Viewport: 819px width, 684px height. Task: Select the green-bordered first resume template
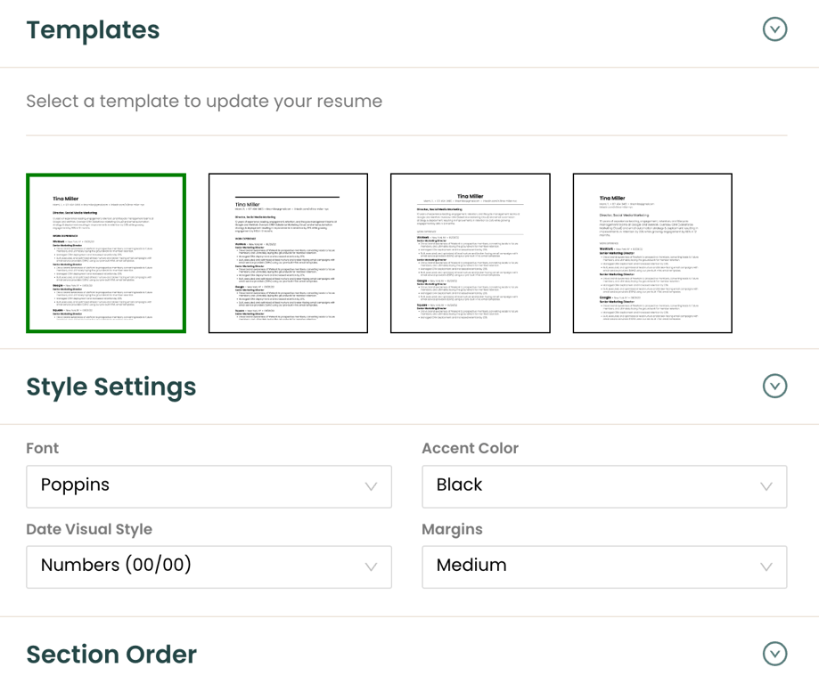click(x=106, y=253)
